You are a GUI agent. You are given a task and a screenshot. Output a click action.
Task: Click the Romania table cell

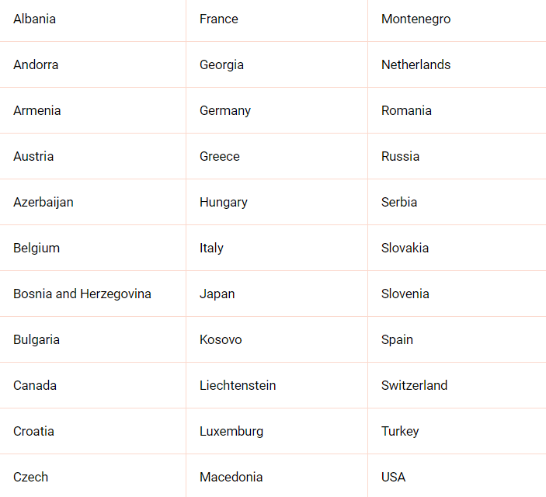[406, 111]
